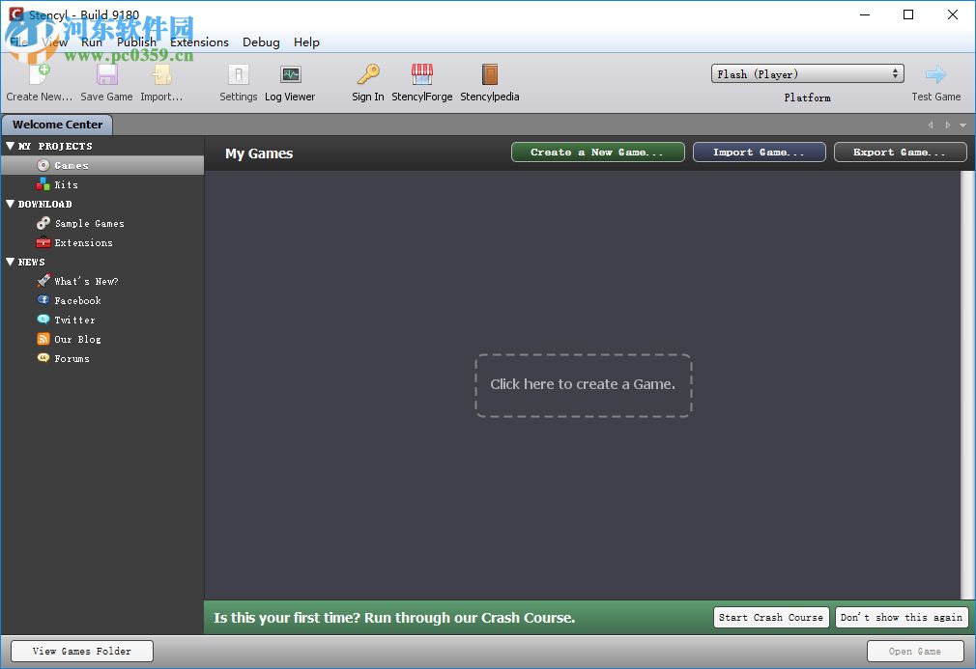Click Create a New Game button
This screenshot has width=976, height=669.
coord(597,153)
